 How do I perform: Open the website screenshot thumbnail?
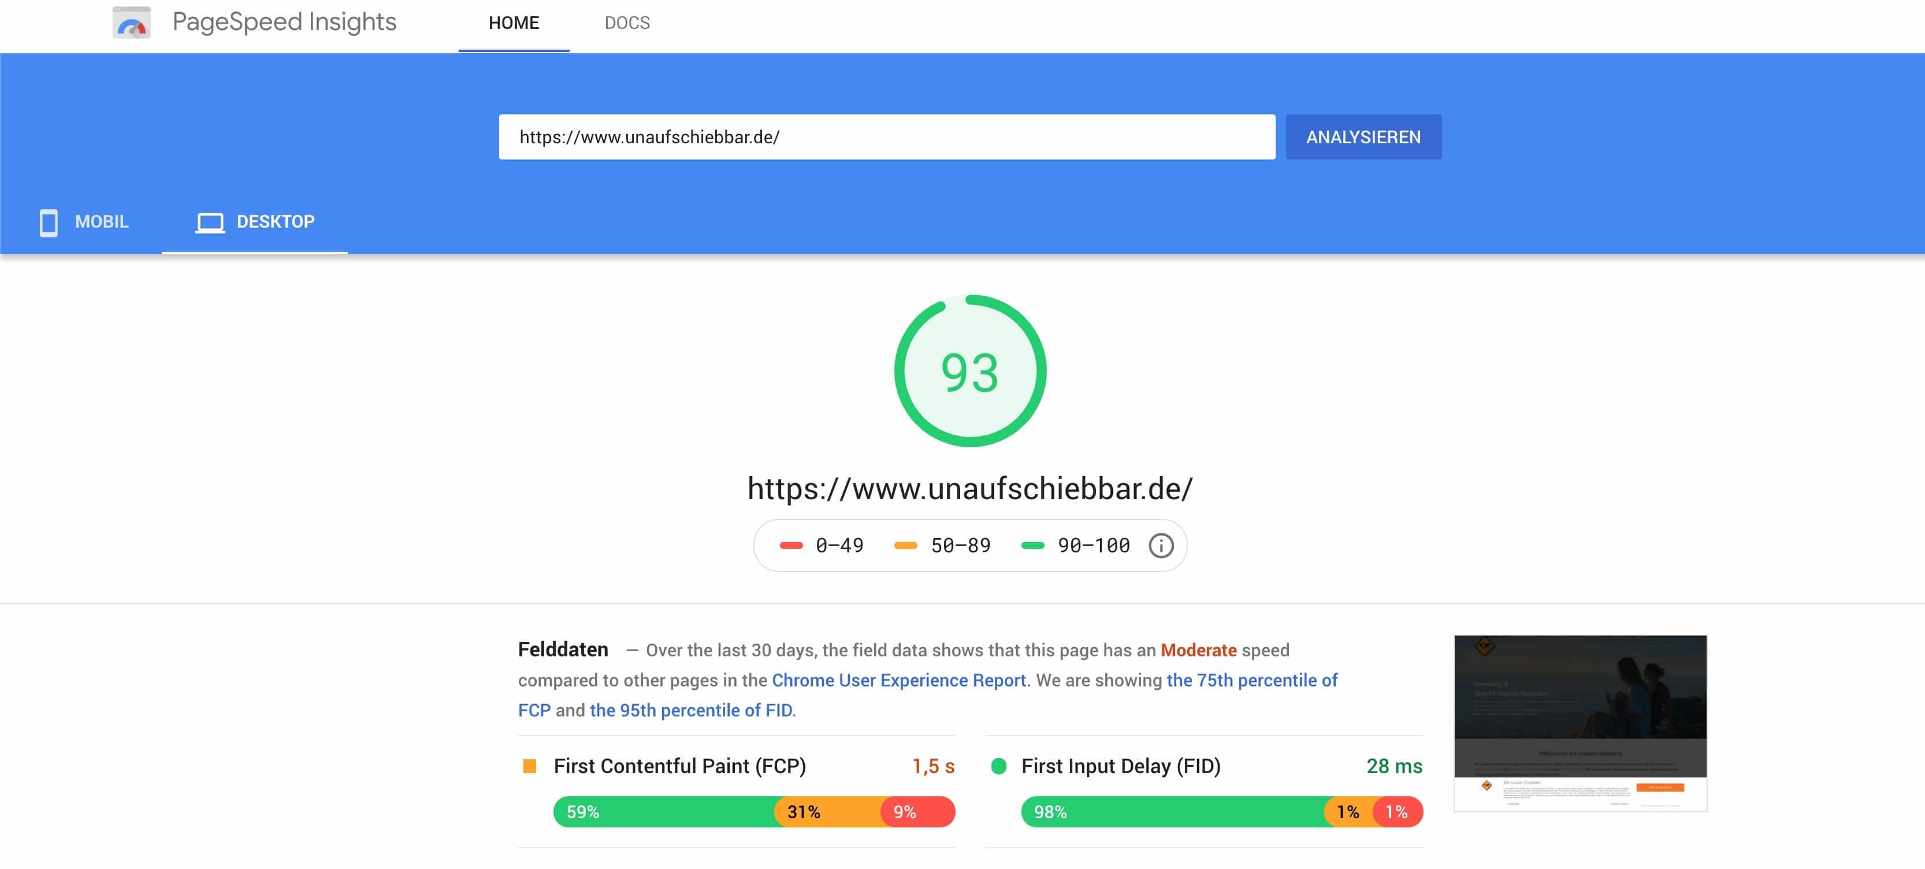1580,723
